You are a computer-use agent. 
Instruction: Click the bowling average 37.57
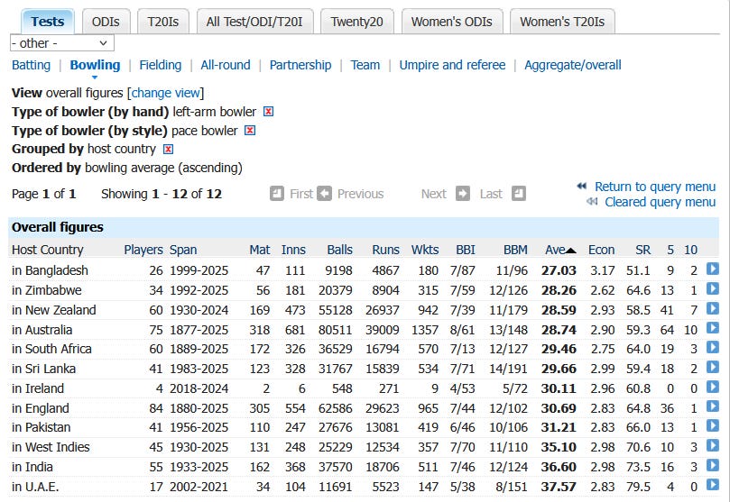pos(559,487)
